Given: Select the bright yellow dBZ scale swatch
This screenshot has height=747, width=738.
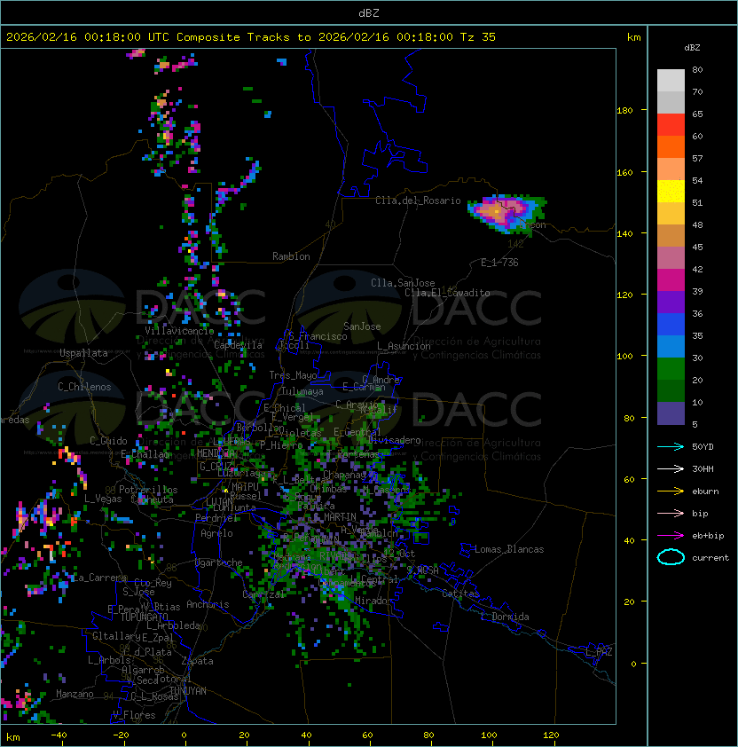Looking at the screenshot, I should 671,192.
